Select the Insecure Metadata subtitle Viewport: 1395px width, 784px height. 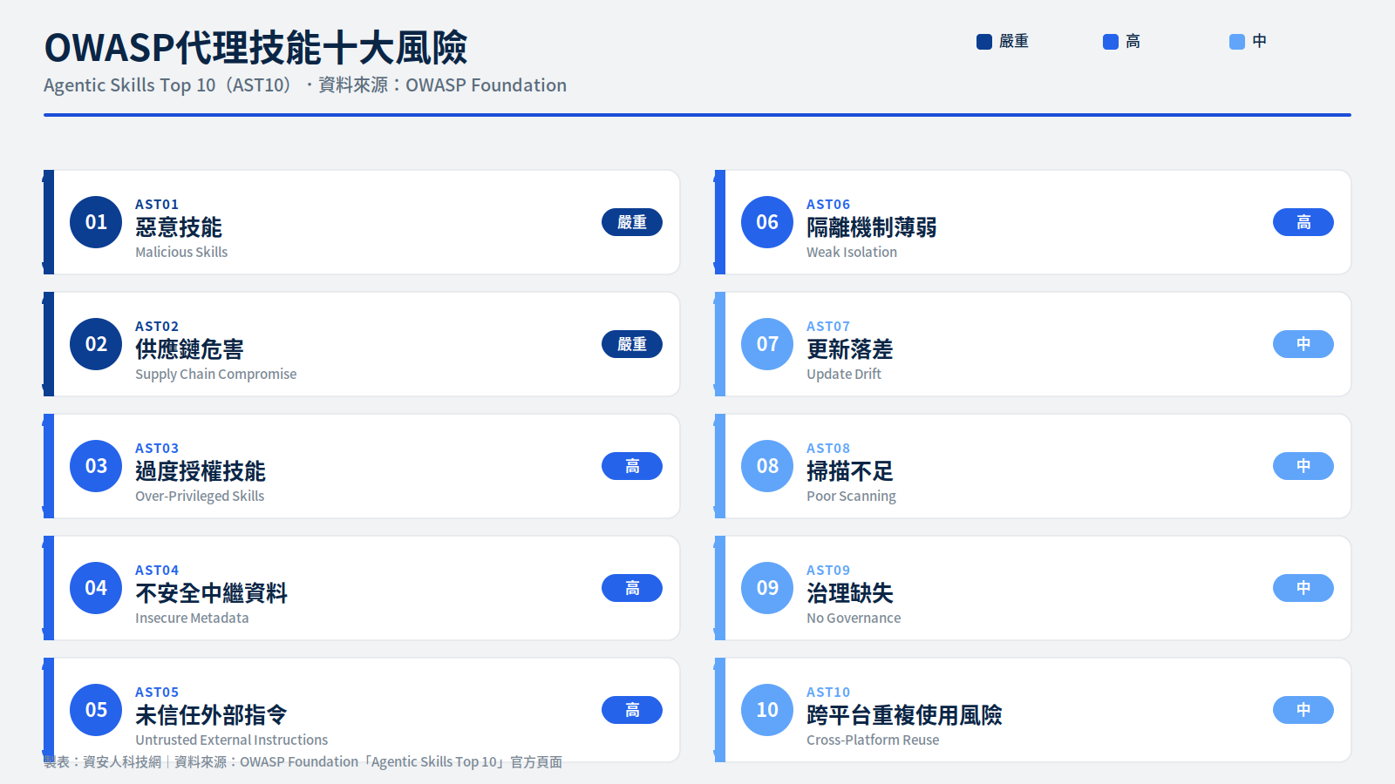point(192,618)
